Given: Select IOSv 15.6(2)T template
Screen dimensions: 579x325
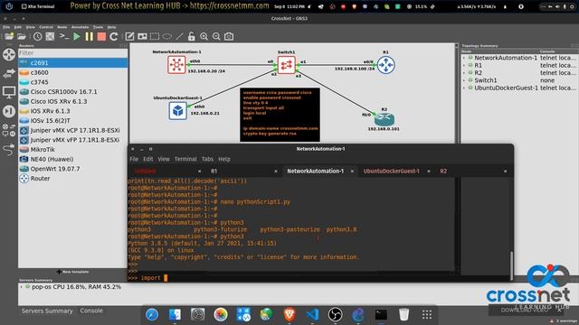Looking at the screenshot, I should pyautogui.click(x=72, y=120).
